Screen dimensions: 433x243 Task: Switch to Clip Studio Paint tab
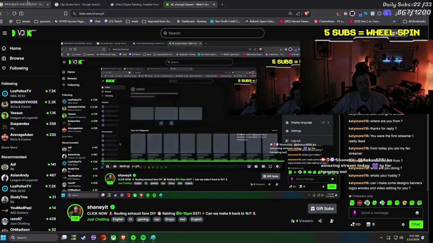pyautogui.click(x=79, y=4)
